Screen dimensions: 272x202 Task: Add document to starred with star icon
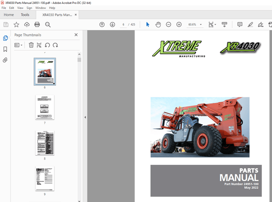click(x=16, y=25)
